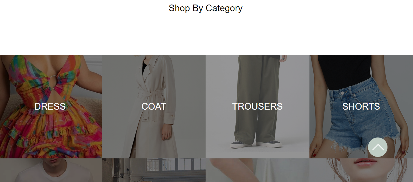Click the coat sleeve cuff buckle

click(x=172, y=115)
